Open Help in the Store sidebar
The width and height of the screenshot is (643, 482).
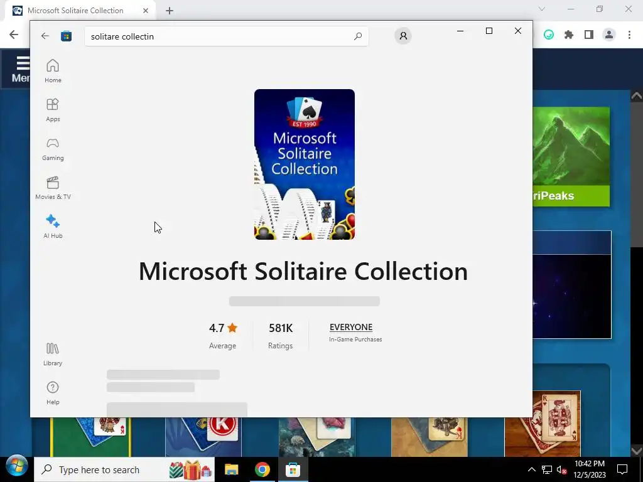53,393
